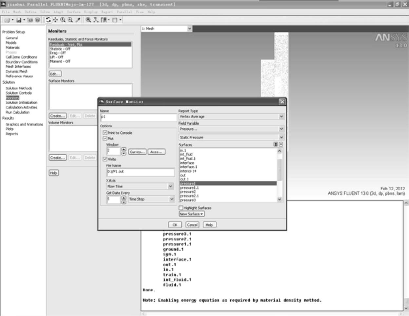The width and height of the screenshot is (409, 316).
Task: Click the Surfaces list scrollbar
Action: click(x=280, y=175)
